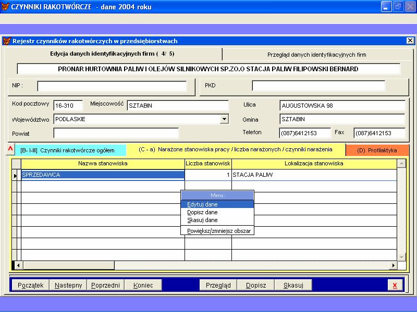This screenshot has height=312, width=417.
Task: Click the Lokalizacja stanowiska column header
Action: coord(314,163)
